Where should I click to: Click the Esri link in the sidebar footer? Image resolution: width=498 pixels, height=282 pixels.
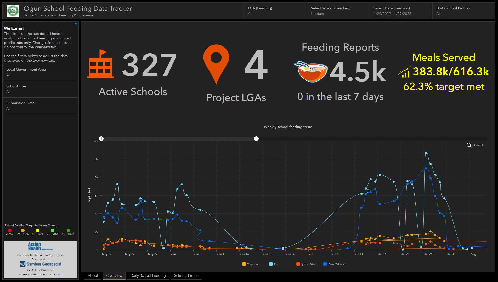60,274
